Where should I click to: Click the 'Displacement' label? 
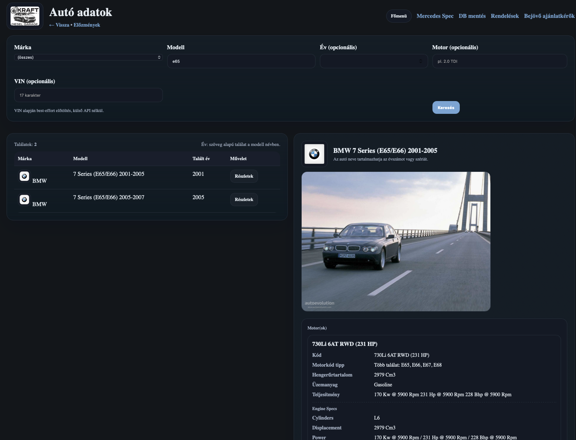pos(327,428)
